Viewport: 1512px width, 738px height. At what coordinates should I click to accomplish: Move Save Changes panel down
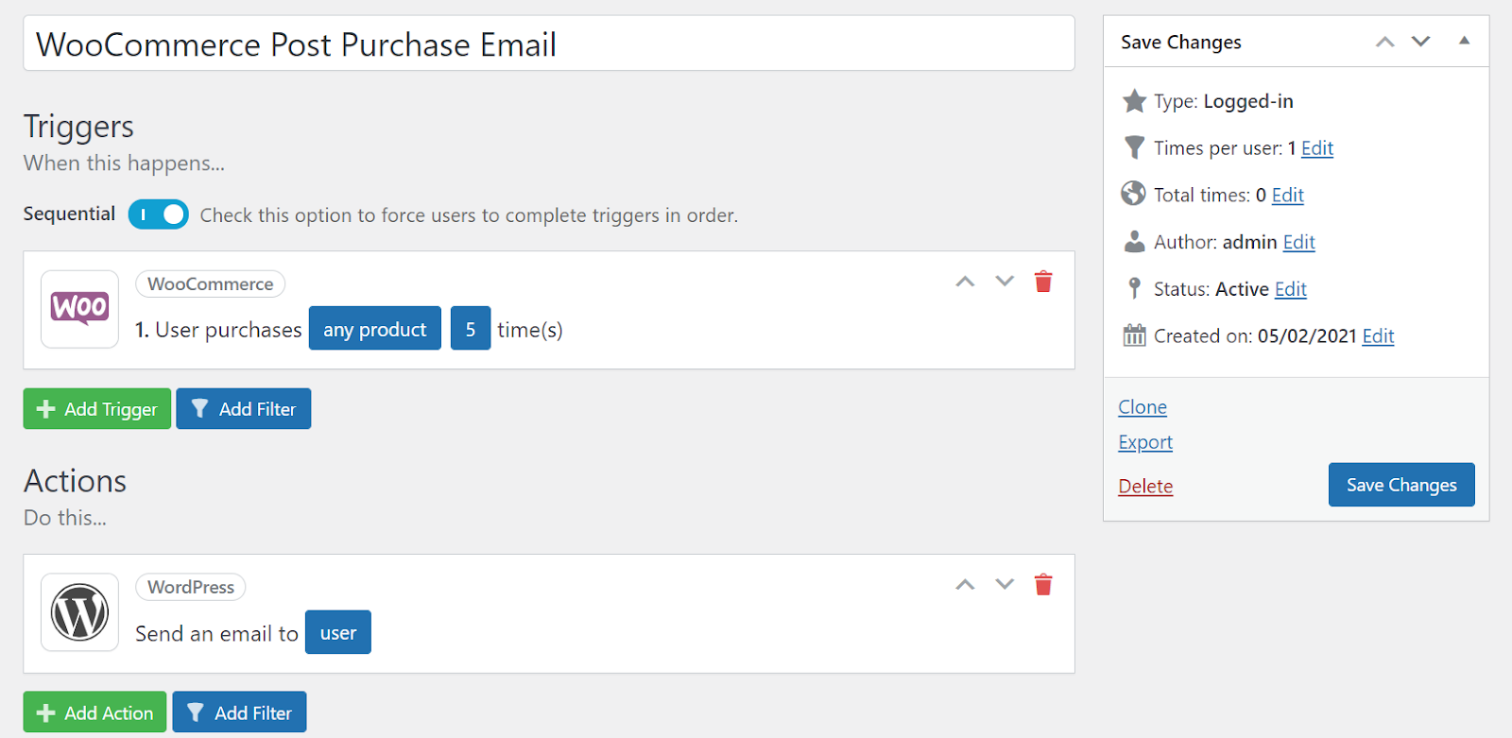point(1420,42)
